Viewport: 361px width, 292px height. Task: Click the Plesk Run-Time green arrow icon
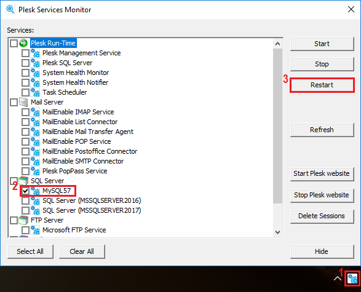coord(23,43)
